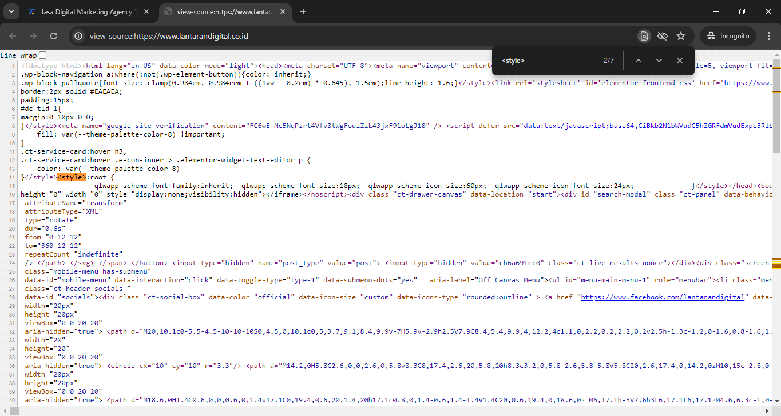Open the Chrome three-dot menu
The height and width of the screenshot is (416, 781).
pos(769,36)
